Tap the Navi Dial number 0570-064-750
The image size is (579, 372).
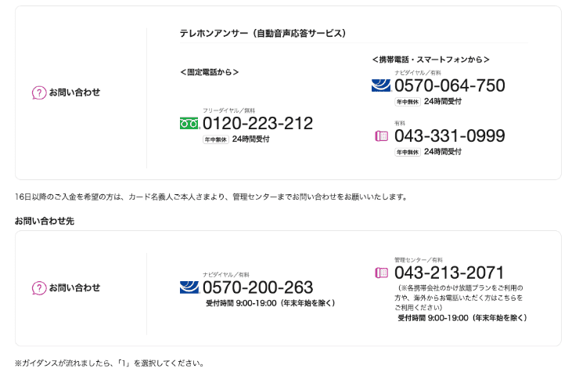(449, 85)
